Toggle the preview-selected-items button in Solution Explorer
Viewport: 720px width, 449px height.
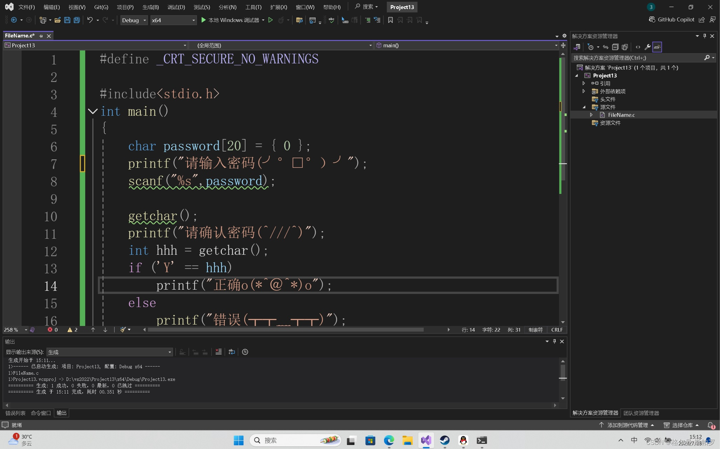[x=657, y=47]
